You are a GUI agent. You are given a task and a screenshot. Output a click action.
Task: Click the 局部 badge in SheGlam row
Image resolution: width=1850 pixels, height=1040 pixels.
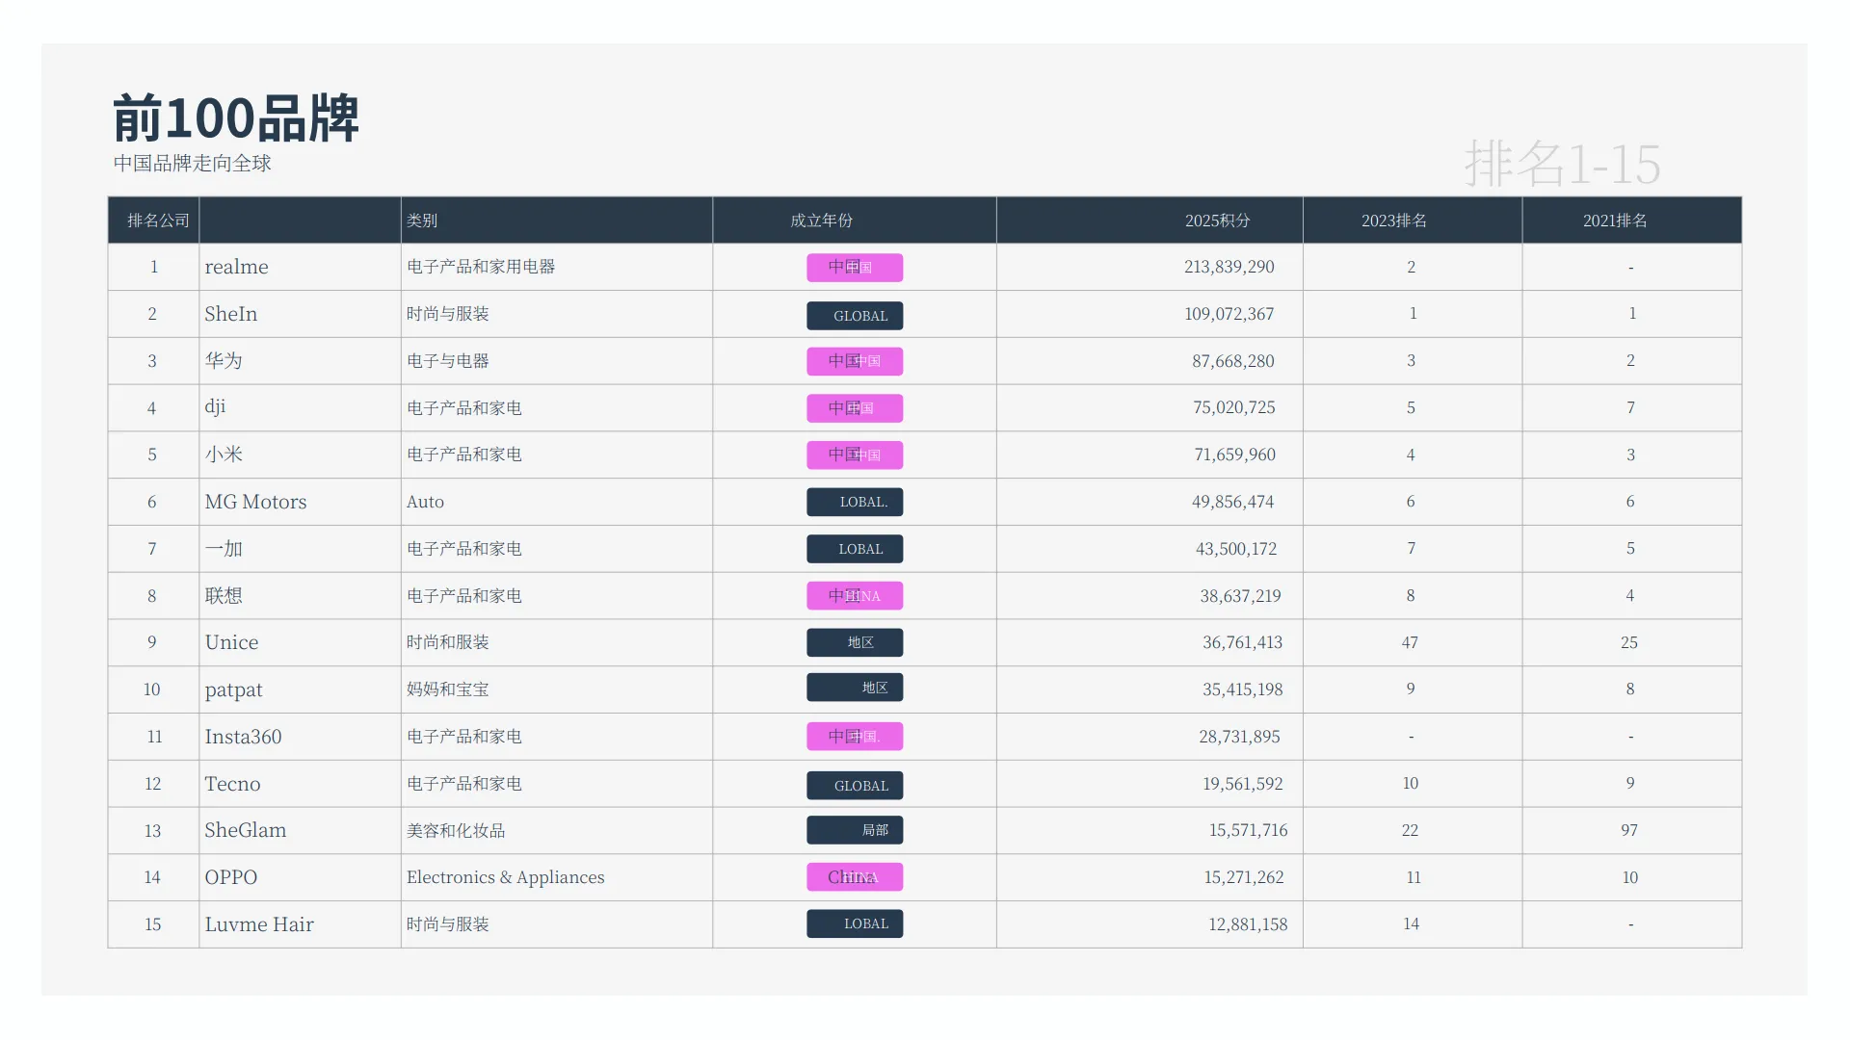click(855, 830)
